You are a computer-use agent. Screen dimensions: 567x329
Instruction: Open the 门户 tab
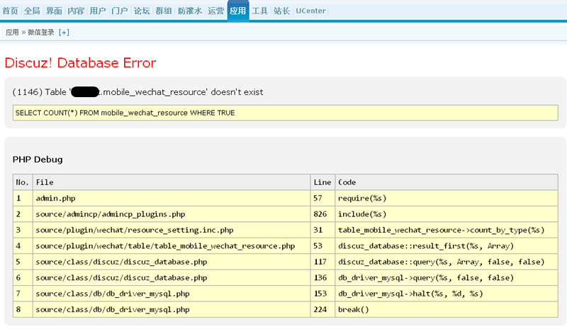click(120, 11)
